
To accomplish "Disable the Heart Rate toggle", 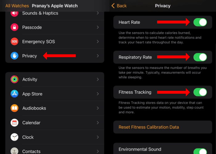I will (200, 22).
